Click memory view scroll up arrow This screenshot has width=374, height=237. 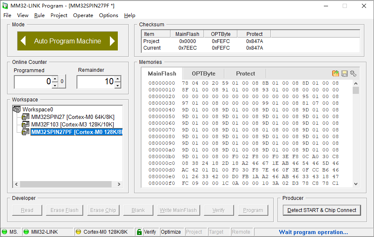point(356,83)
